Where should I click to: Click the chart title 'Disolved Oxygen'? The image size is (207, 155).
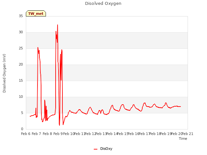103,4
